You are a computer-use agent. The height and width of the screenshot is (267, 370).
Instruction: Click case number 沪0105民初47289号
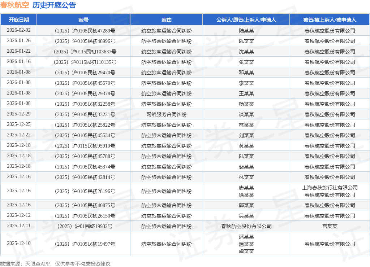(94, 31)
